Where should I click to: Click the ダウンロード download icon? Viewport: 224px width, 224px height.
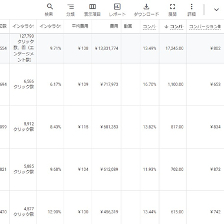coord(146,7)
